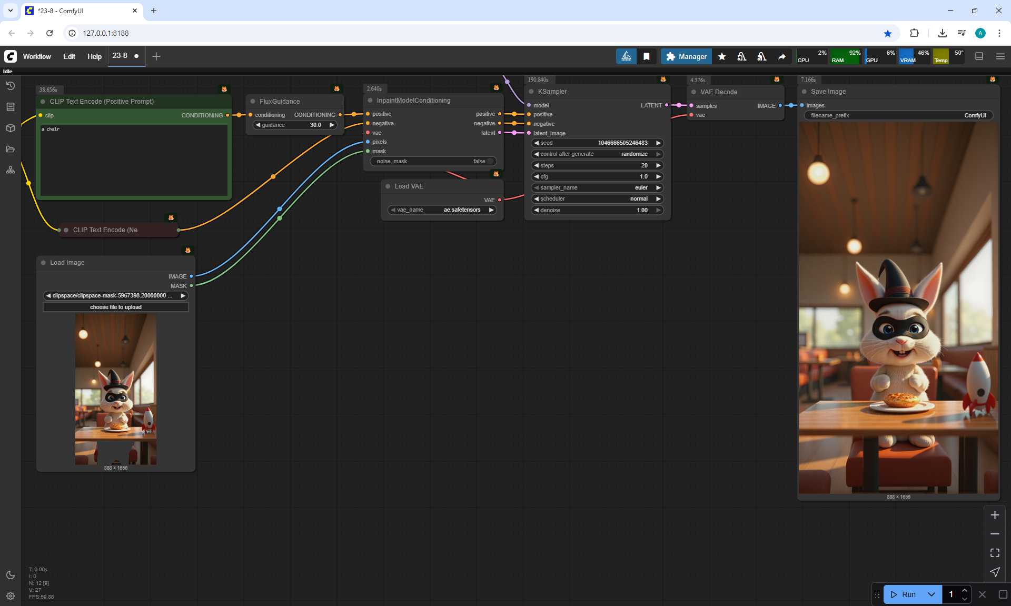Open the node library sidebar icon
The image size is (1011, 606).
click(10, 107)
